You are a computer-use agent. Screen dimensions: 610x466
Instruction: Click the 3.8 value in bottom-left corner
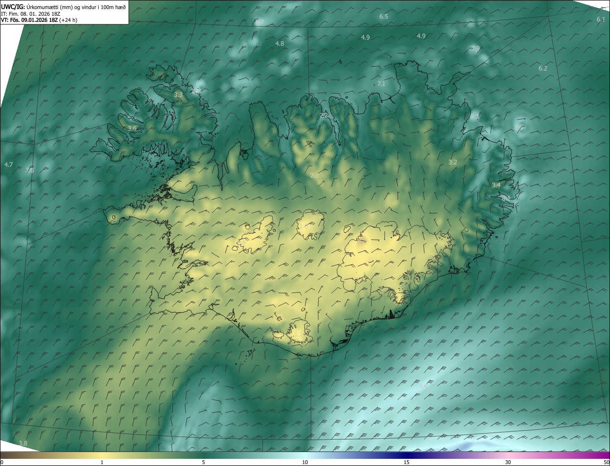[x=23, y=444]
